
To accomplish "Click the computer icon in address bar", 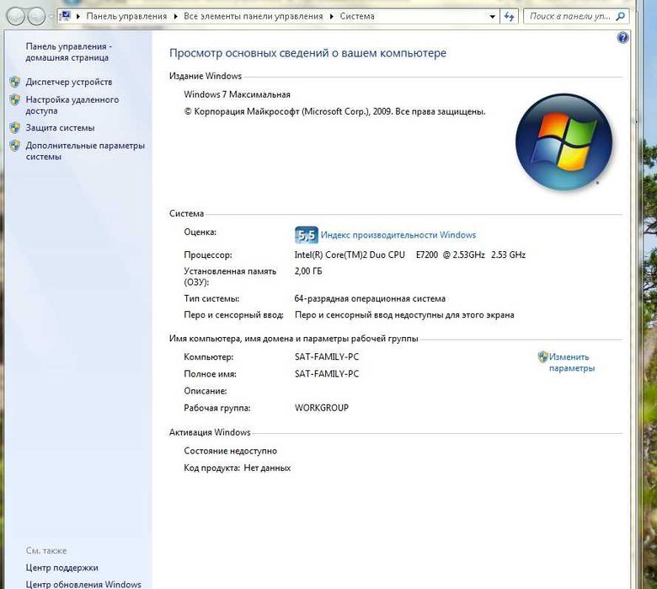I will coord(65,16).
